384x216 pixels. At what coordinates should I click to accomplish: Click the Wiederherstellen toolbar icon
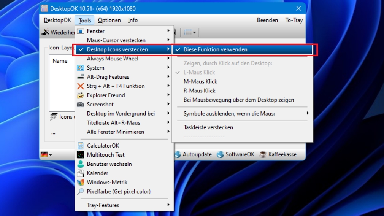pos(45,32)
